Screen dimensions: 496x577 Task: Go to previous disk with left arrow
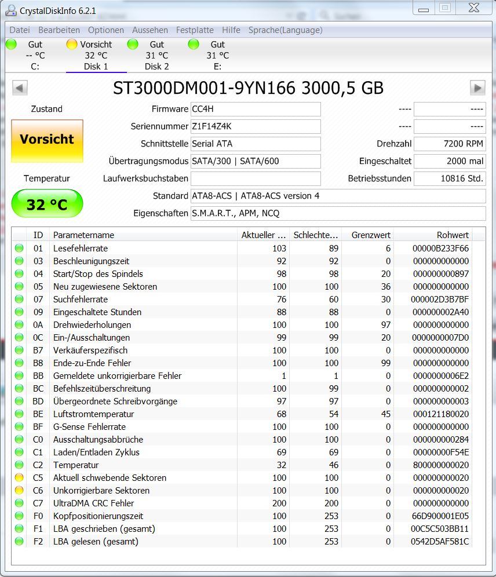point(20,88)
